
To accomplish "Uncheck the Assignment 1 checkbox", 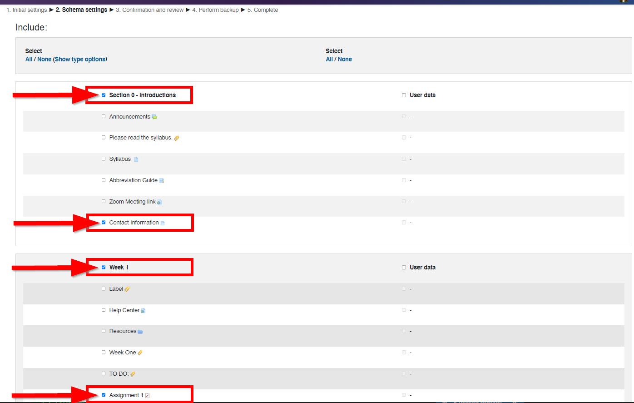I will pyautogui.click(x=104, y=395).
